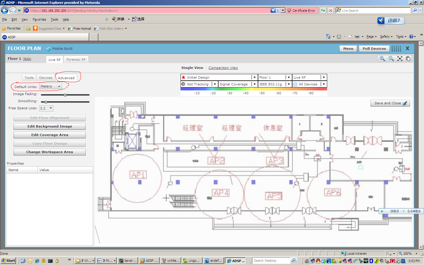Click the browser Back arrow

[4, 11]
